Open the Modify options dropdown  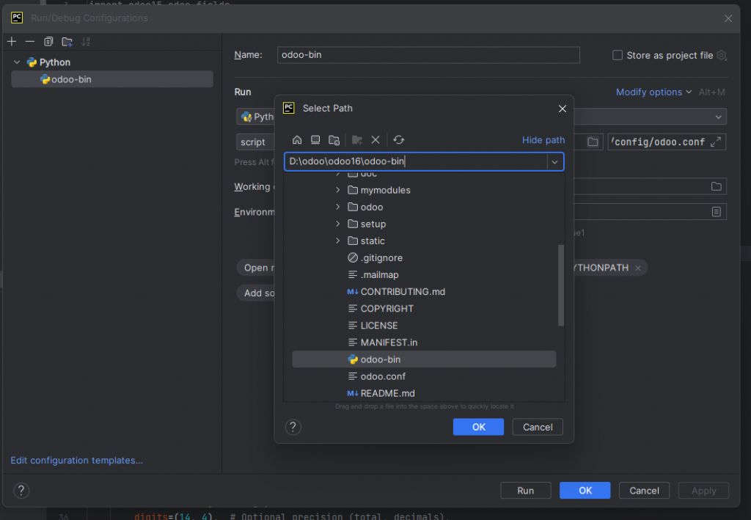[653, 92]
